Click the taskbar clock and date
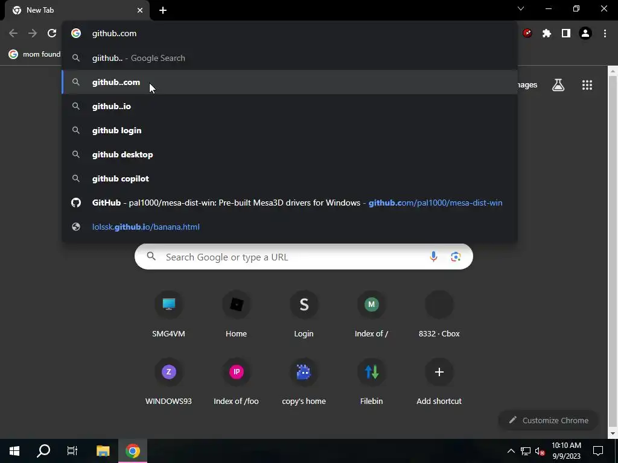Image resolution: width=618 pixels, height=463 pixels. 566,451
